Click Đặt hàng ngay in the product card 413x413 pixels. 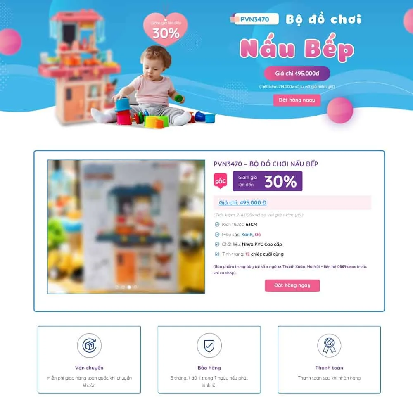(x=292, y=285)
